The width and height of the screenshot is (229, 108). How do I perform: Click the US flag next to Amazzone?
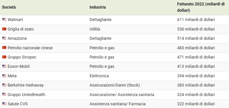point(4,38)
